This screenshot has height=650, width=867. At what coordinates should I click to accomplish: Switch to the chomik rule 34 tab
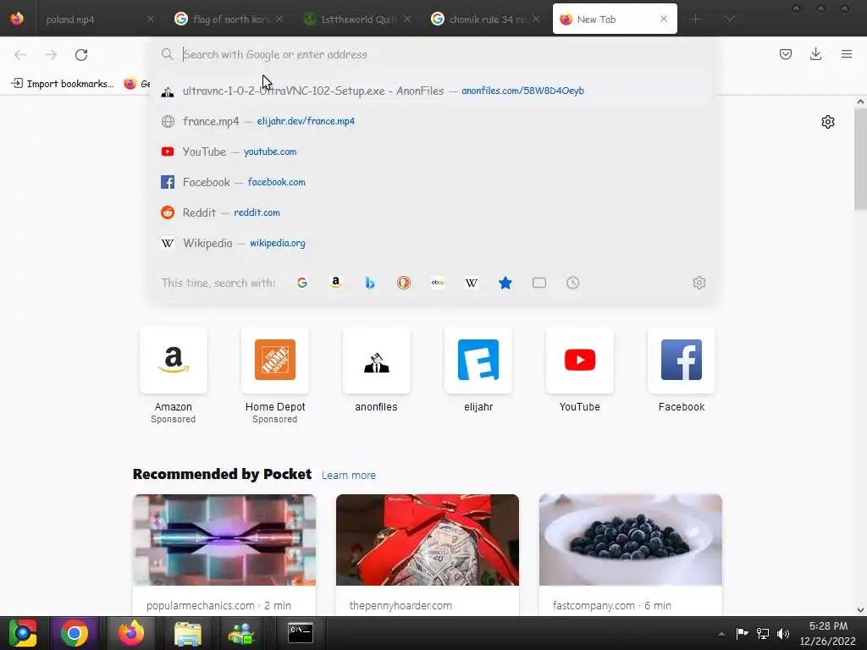485,19
